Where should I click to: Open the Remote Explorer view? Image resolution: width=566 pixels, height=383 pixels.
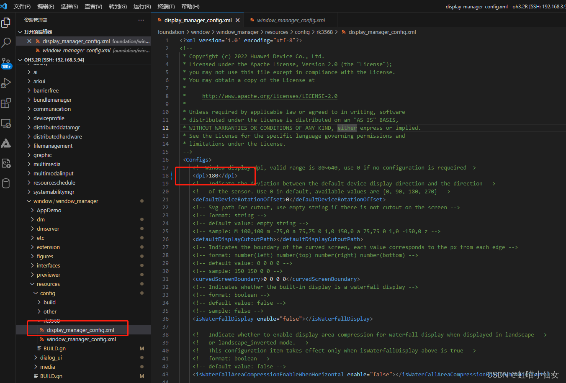coord(6,123)
